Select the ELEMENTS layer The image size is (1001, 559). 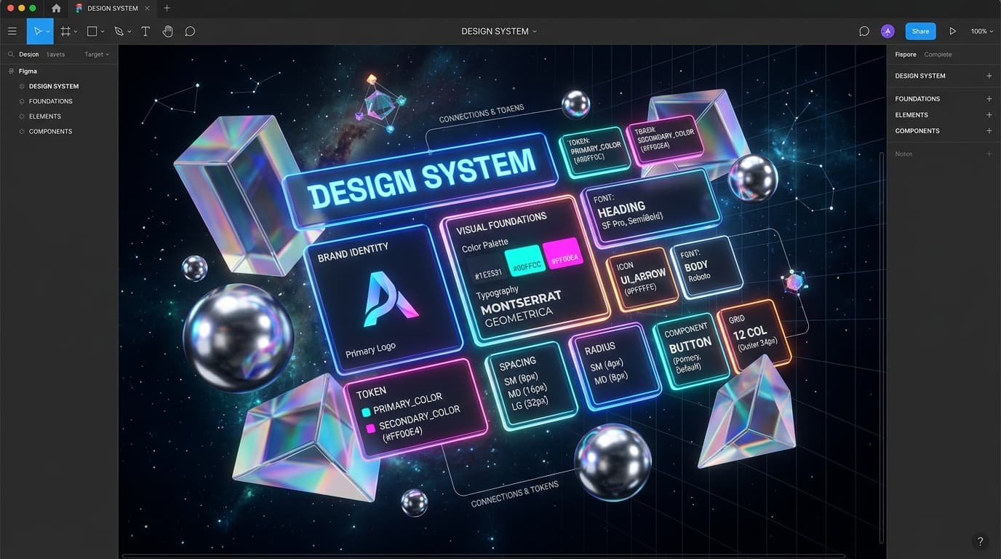[x=59, y=116]
